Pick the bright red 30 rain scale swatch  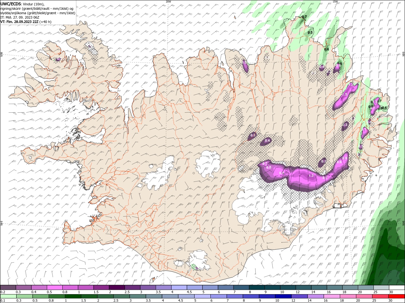[397, 296]
